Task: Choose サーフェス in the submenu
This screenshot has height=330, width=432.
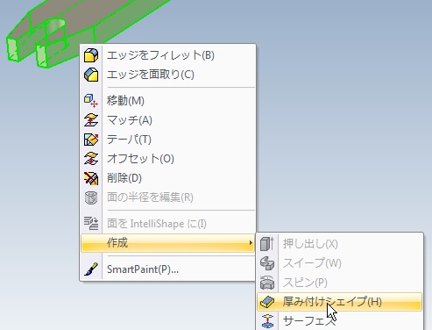Action: click(x=340, y=321)
